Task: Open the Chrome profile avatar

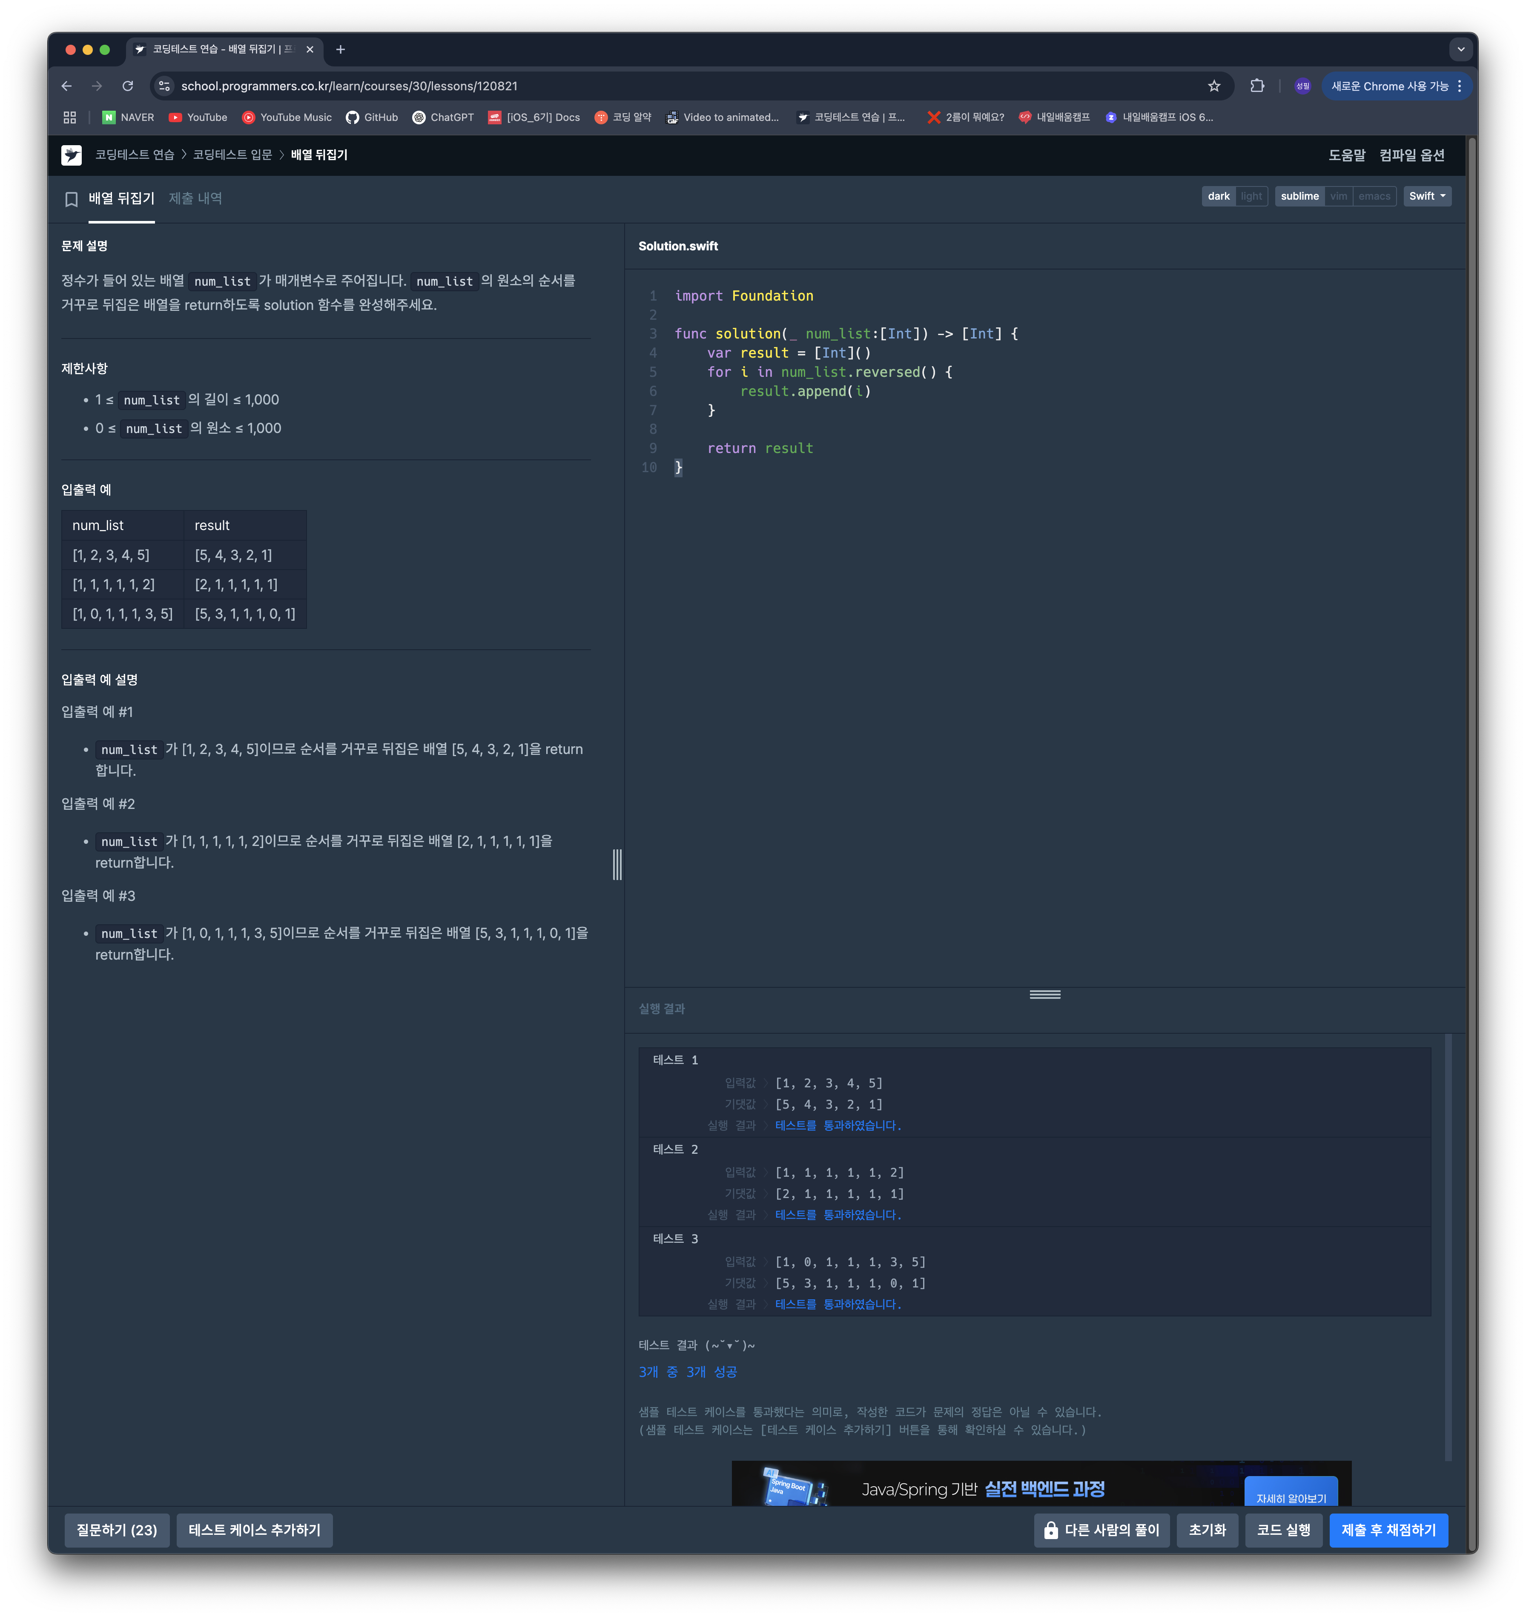Action: 1302,86
